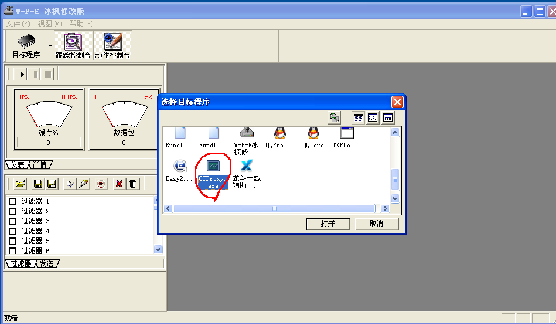The image size is (556, 324).
Task: Expand the 目标程序 dropdown arrow
Action: click(50, 46)
